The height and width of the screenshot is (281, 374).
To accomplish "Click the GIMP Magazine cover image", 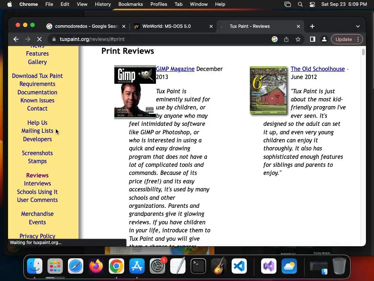I will pyautogui.click(x=135, y=92).
